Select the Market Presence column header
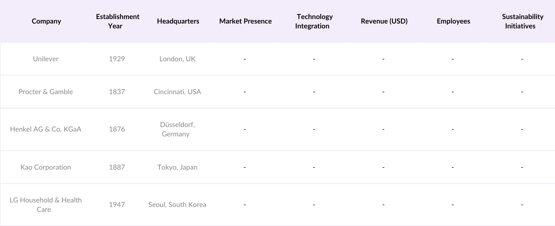Screen dimensions: 555x226 pyautogui.click(x=245, y=21)
